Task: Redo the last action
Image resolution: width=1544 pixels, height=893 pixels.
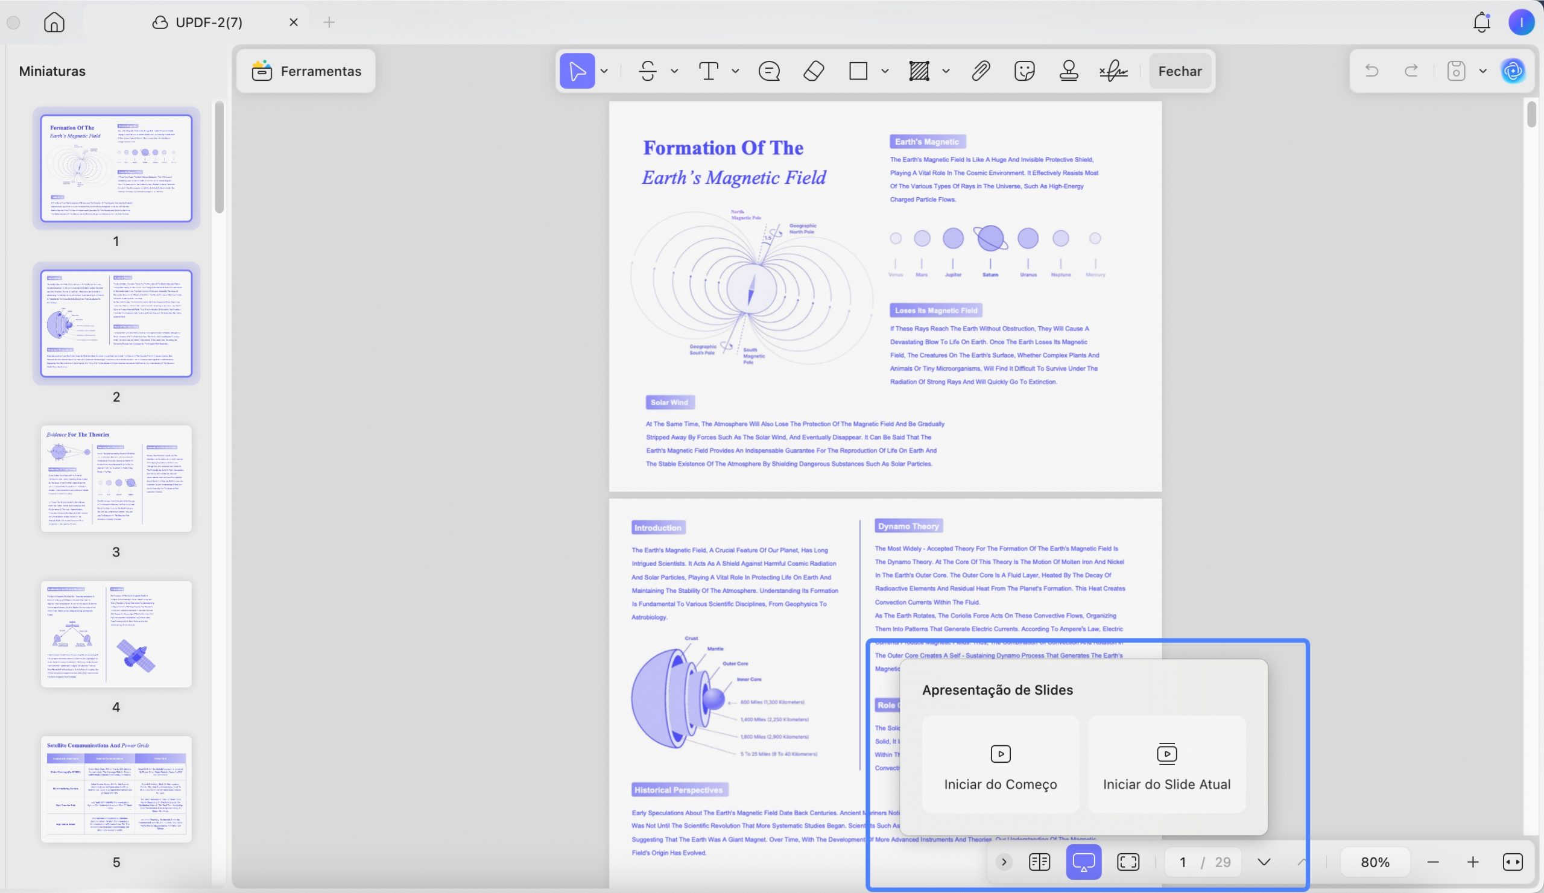Action: click(x=1411, y=71)
